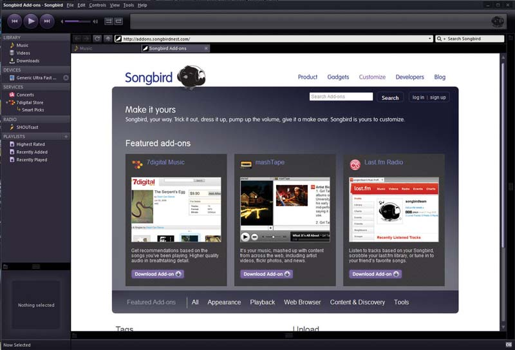Screen dimensions: 515x350
Task: Click the Last.fm Radio screenshot thumbnail
Action: [x=393, y=209]
